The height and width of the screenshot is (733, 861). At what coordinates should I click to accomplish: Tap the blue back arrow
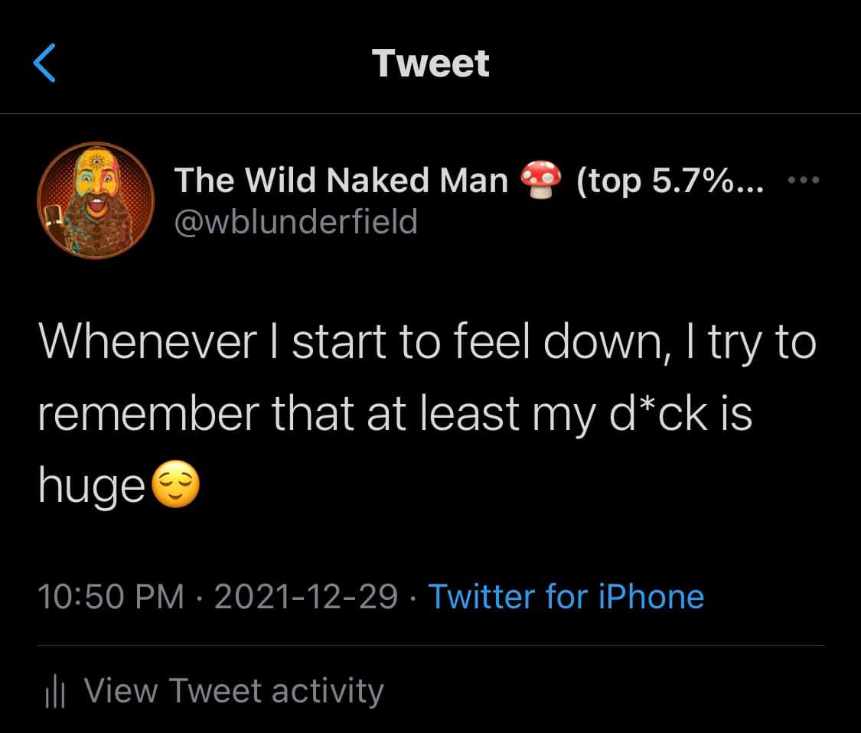45,63
